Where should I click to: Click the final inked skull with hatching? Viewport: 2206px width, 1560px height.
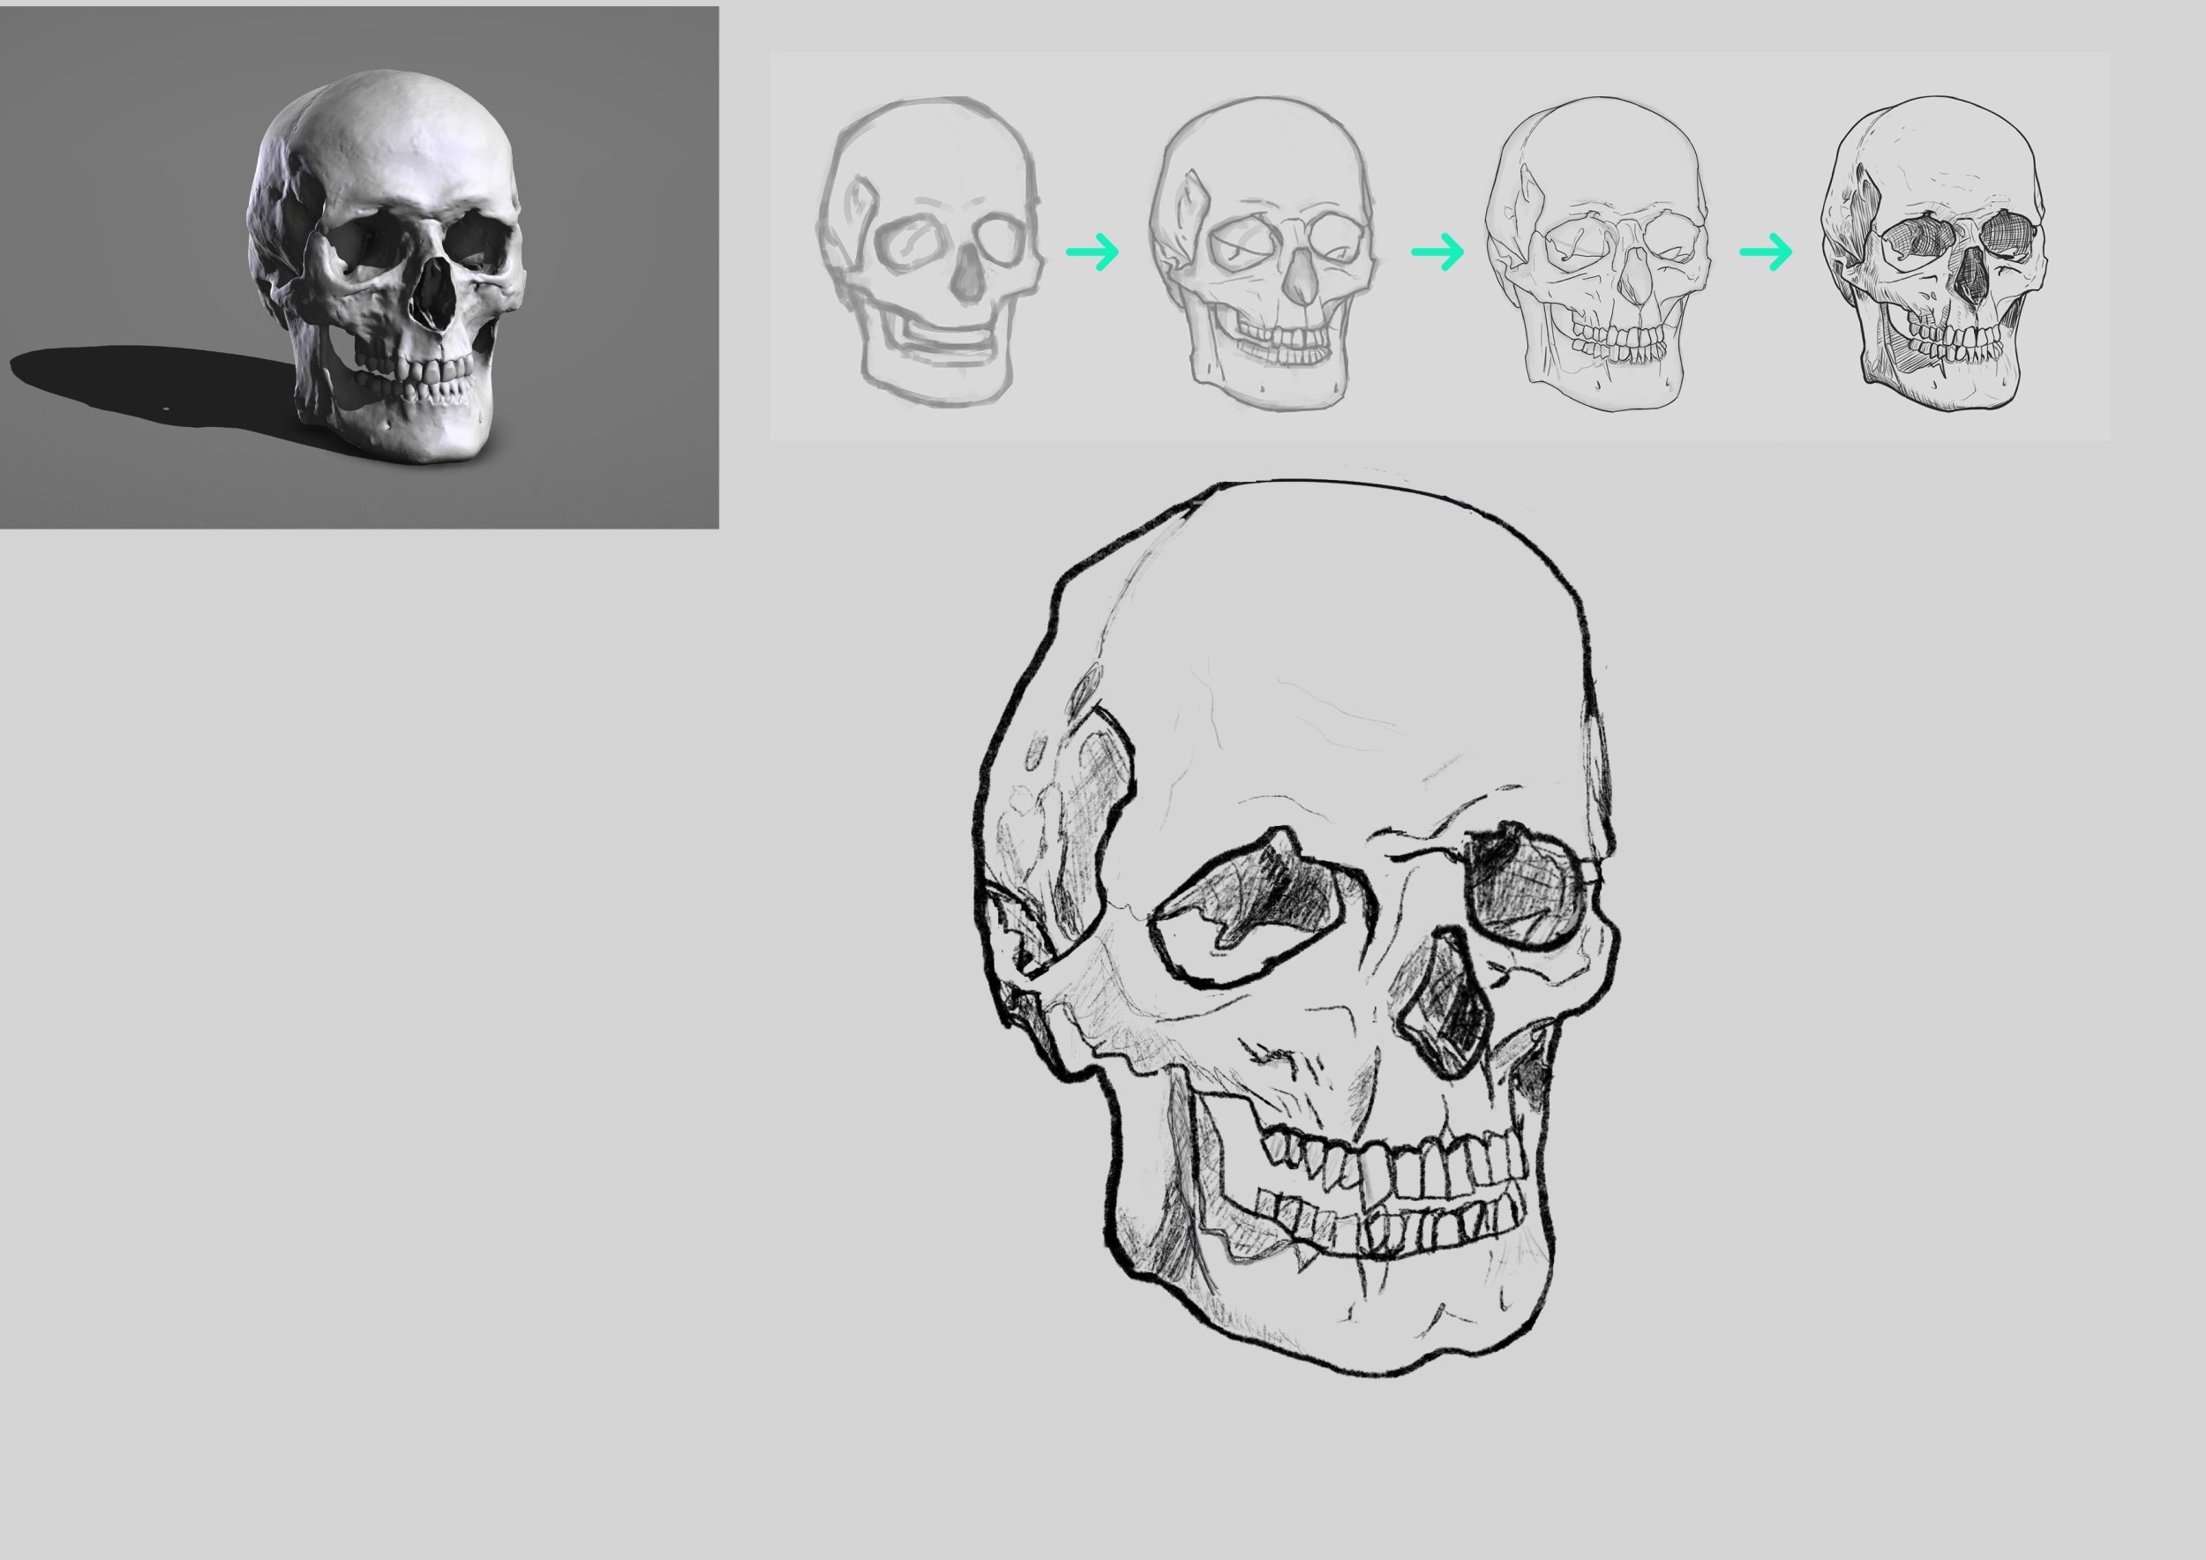tap(1933, 251)
